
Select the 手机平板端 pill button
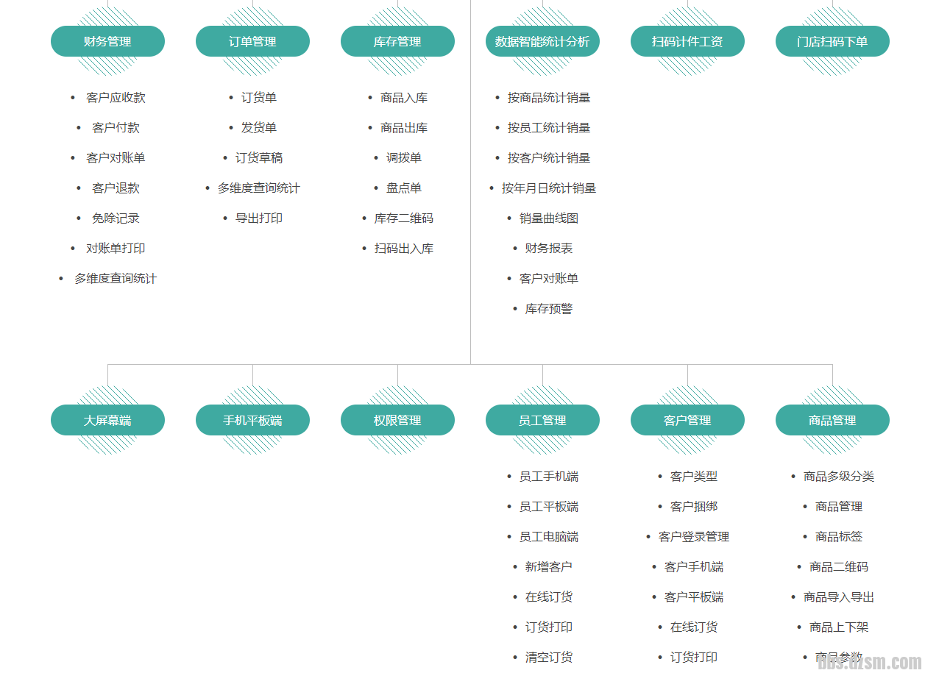tap(252, 421)
